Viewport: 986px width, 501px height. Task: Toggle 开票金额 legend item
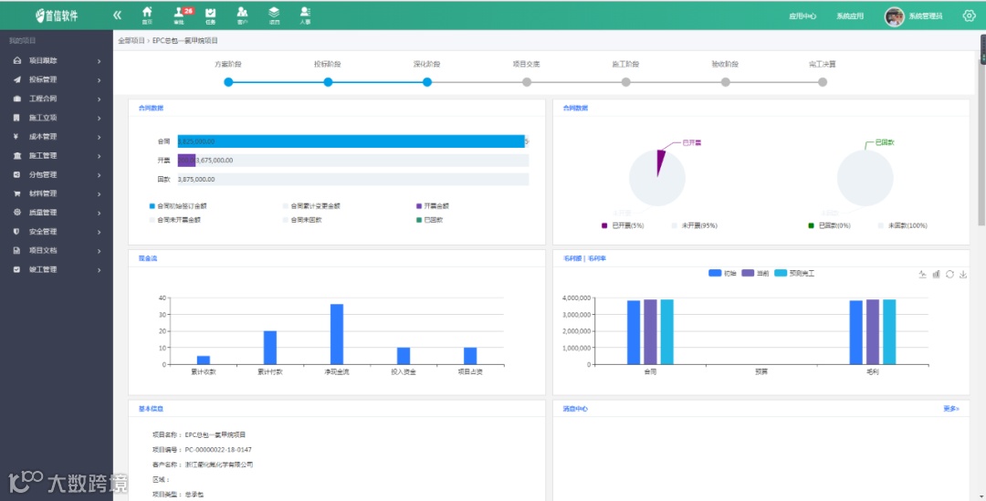pos(433,206)
